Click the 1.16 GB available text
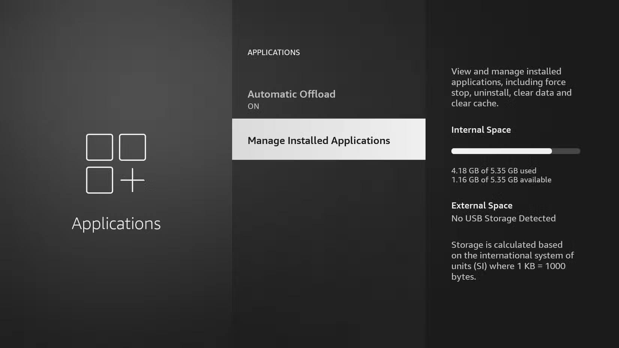 coord(501,180)
